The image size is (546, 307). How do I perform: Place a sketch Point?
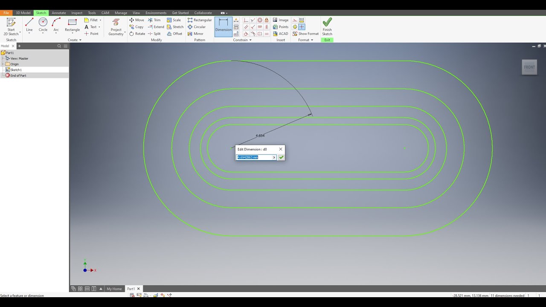(x=91, y=34)
